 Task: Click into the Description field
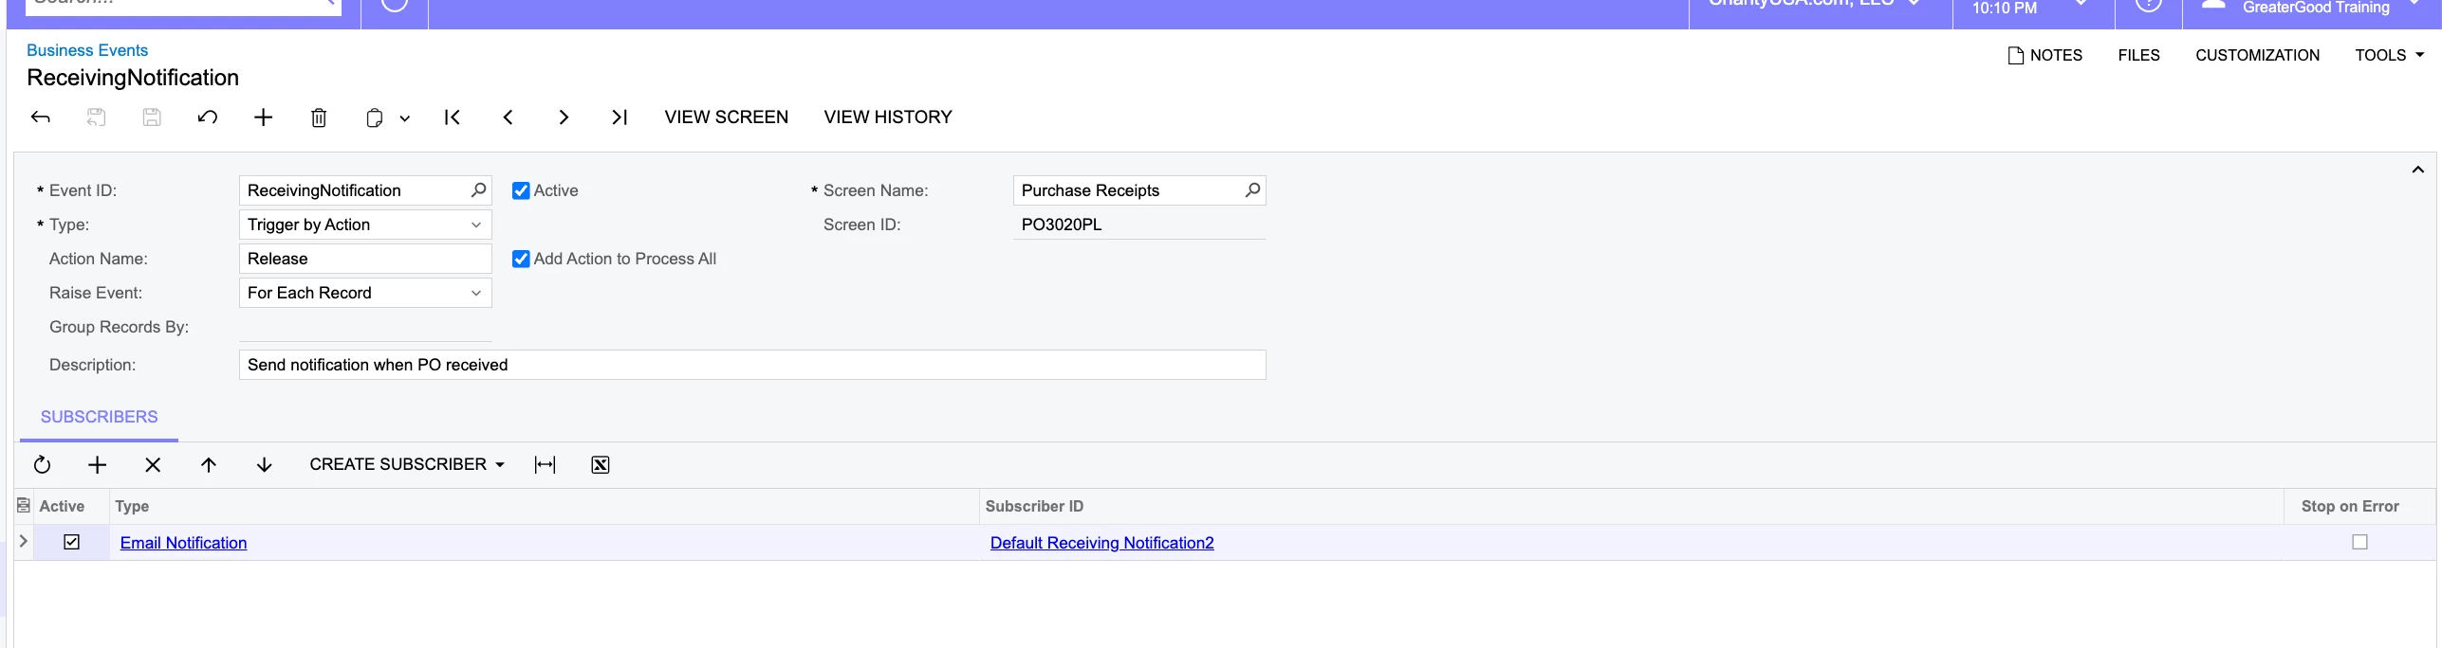tap(752, 365)
